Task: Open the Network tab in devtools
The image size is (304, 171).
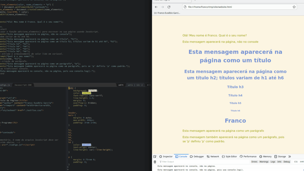Action: (x=213, y=156)
